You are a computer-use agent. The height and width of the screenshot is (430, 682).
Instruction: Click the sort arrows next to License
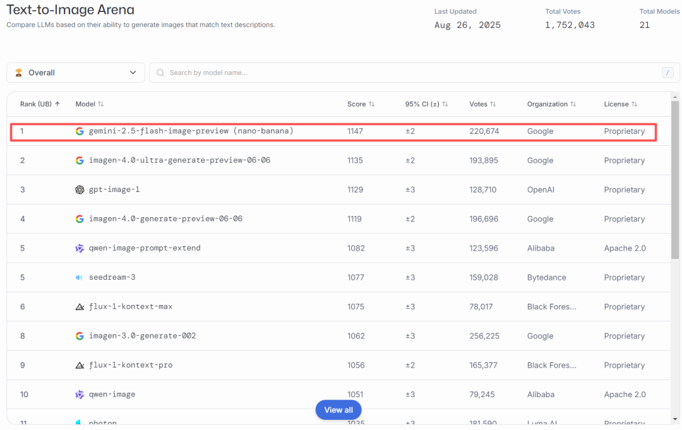coord(635,104)
